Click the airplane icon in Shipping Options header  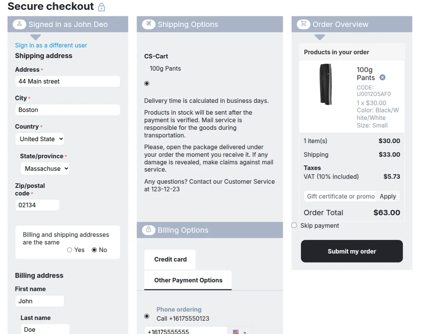click(149, 24)
